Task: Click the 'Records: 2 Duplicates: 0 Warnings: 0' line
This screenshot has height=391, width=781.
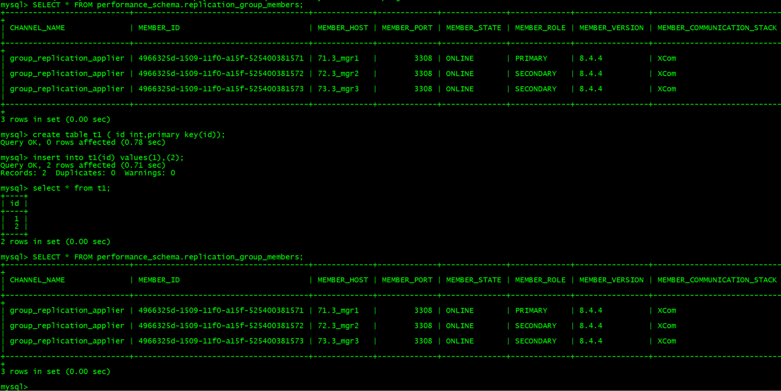Action: coord(88,173)
